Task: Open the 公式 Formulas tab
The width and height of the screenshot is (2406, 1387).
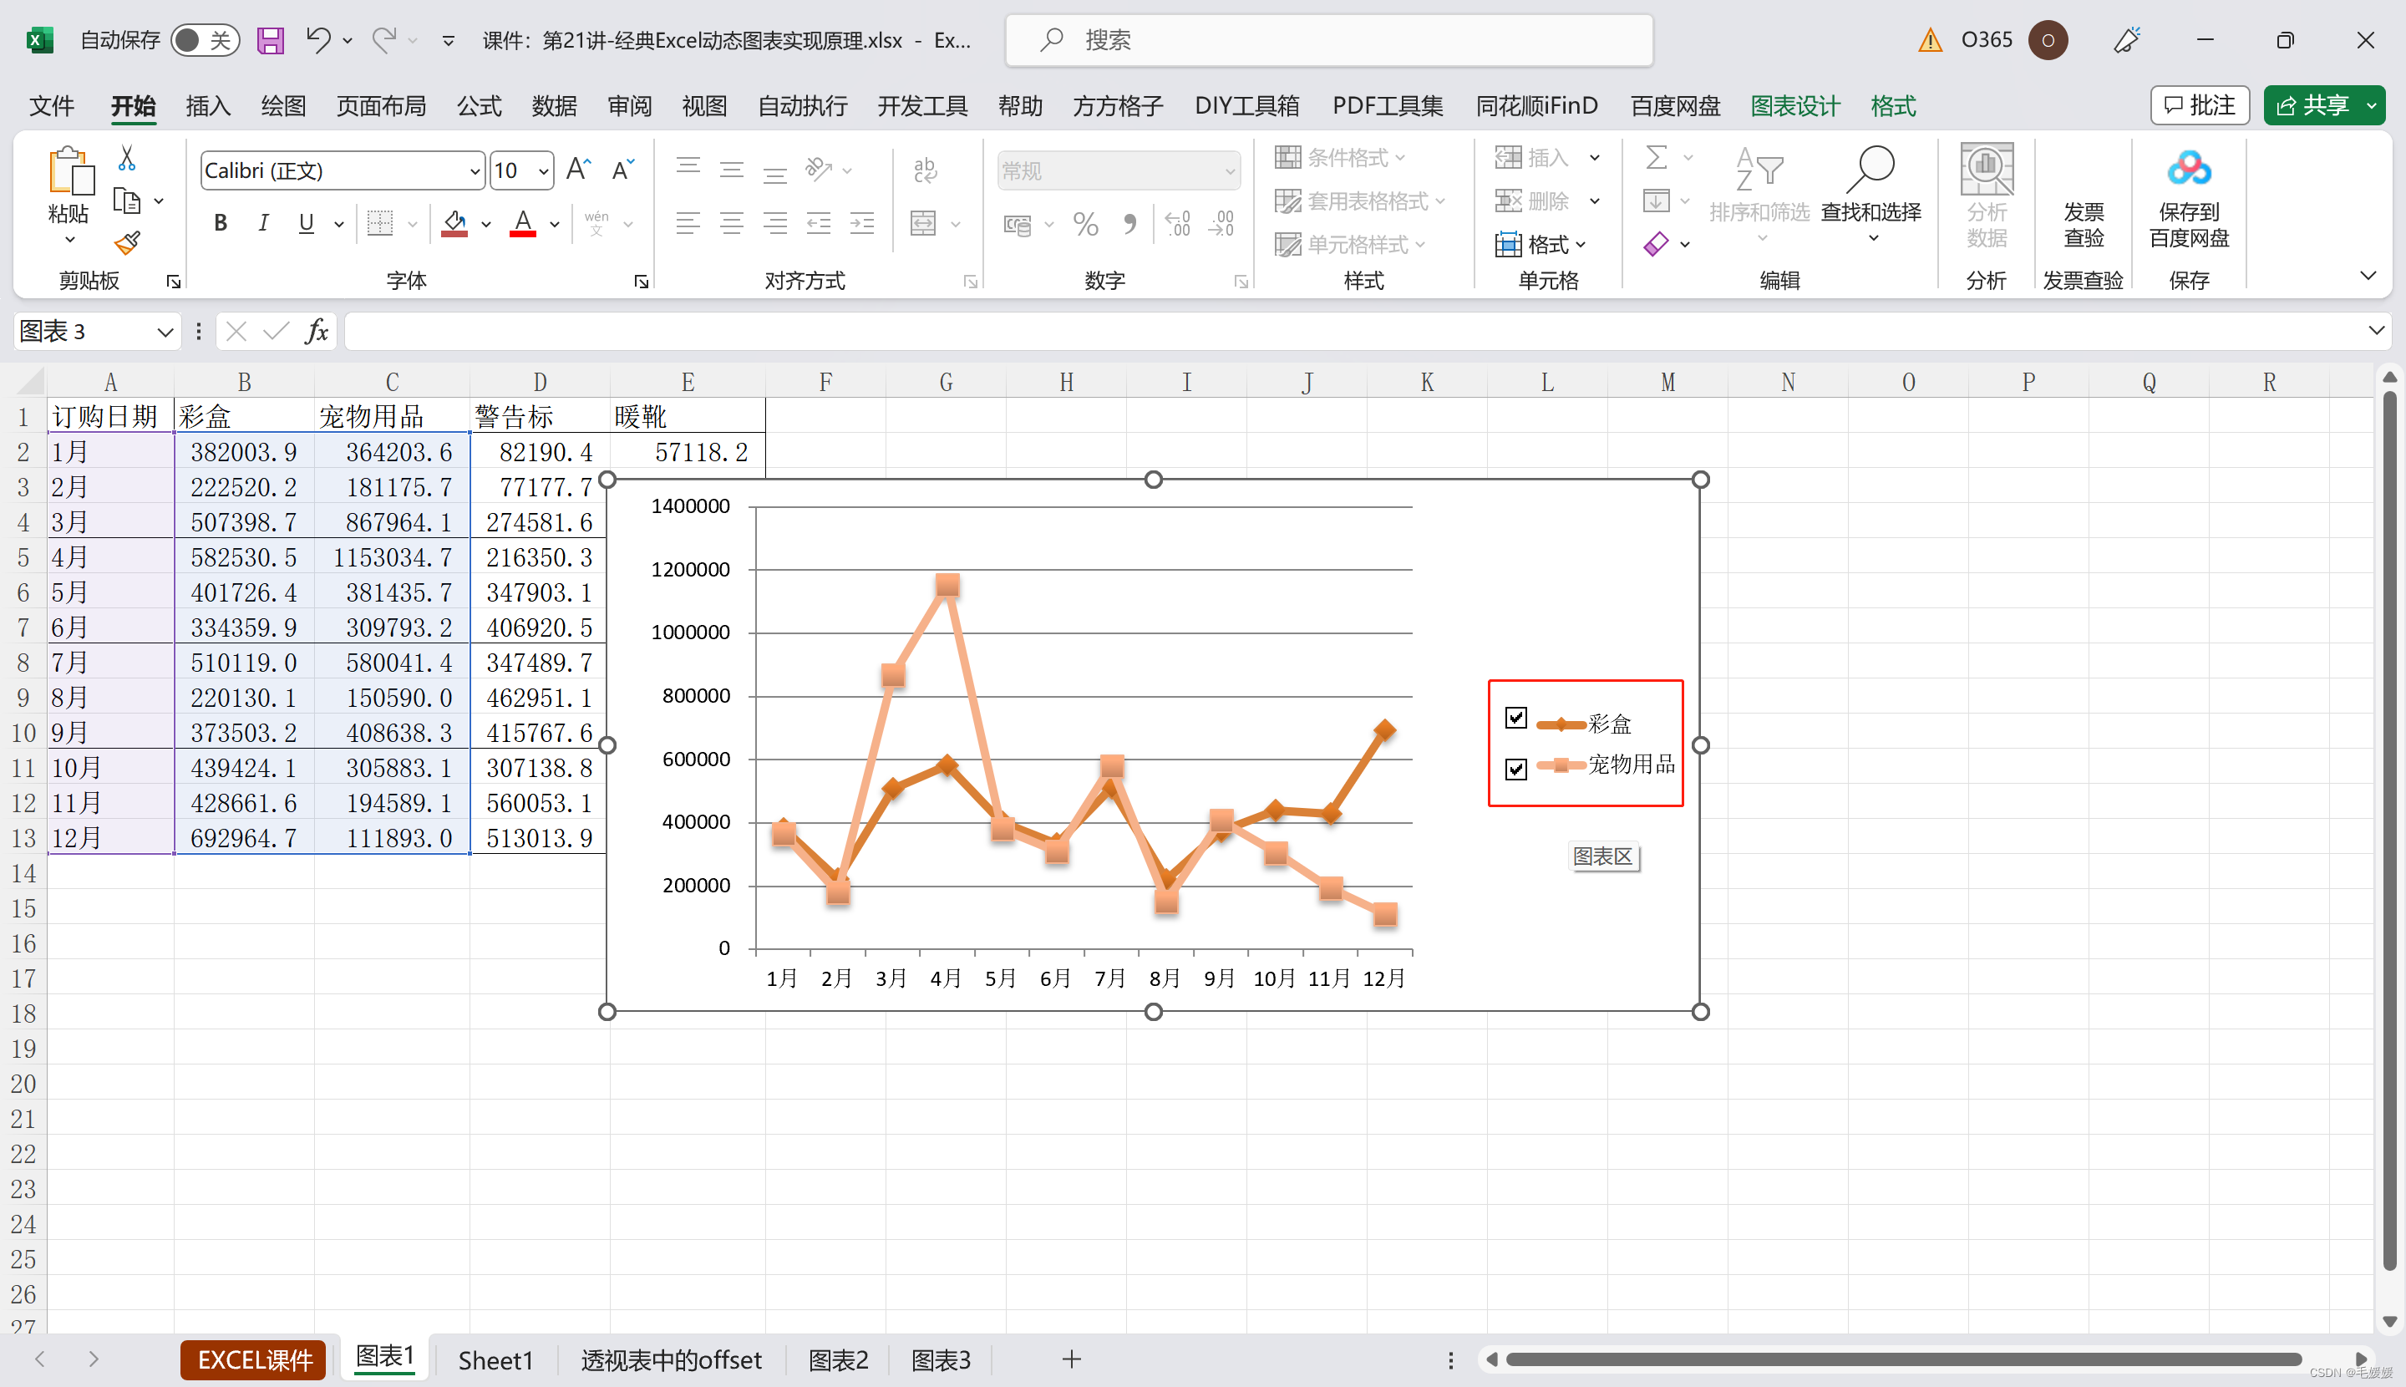Action: coord(479,106)
